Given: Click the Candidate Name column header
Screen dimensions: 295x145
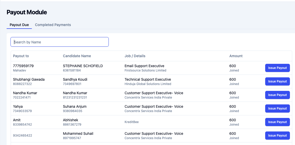Looking at the screenshot, I should 77,56.
